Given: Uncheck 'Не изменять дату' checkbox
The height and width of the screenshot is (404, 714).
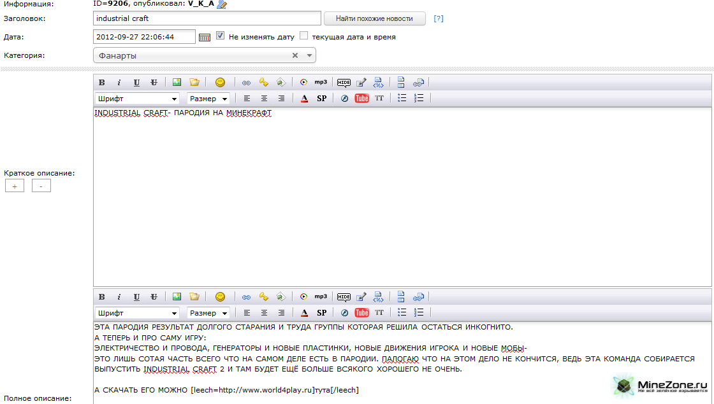Looking at the screenshot, I should click(x=220, y=36).
